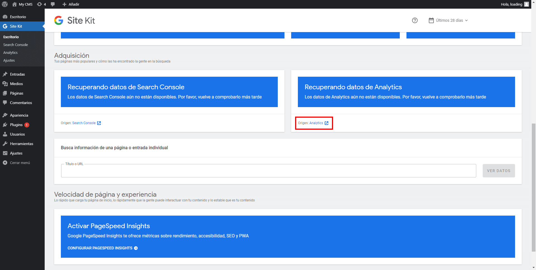Click the Google G Site Kit logo

(59, 20)
